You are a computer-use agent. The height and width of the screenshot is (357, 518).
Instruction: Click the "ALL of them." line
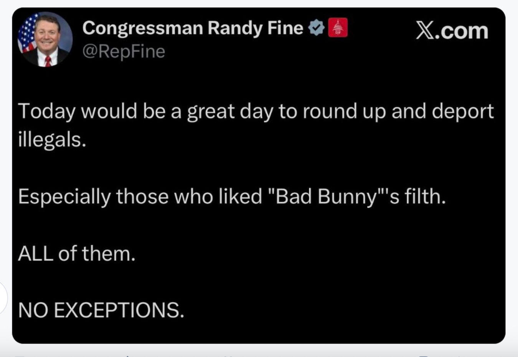click(76, 254)
